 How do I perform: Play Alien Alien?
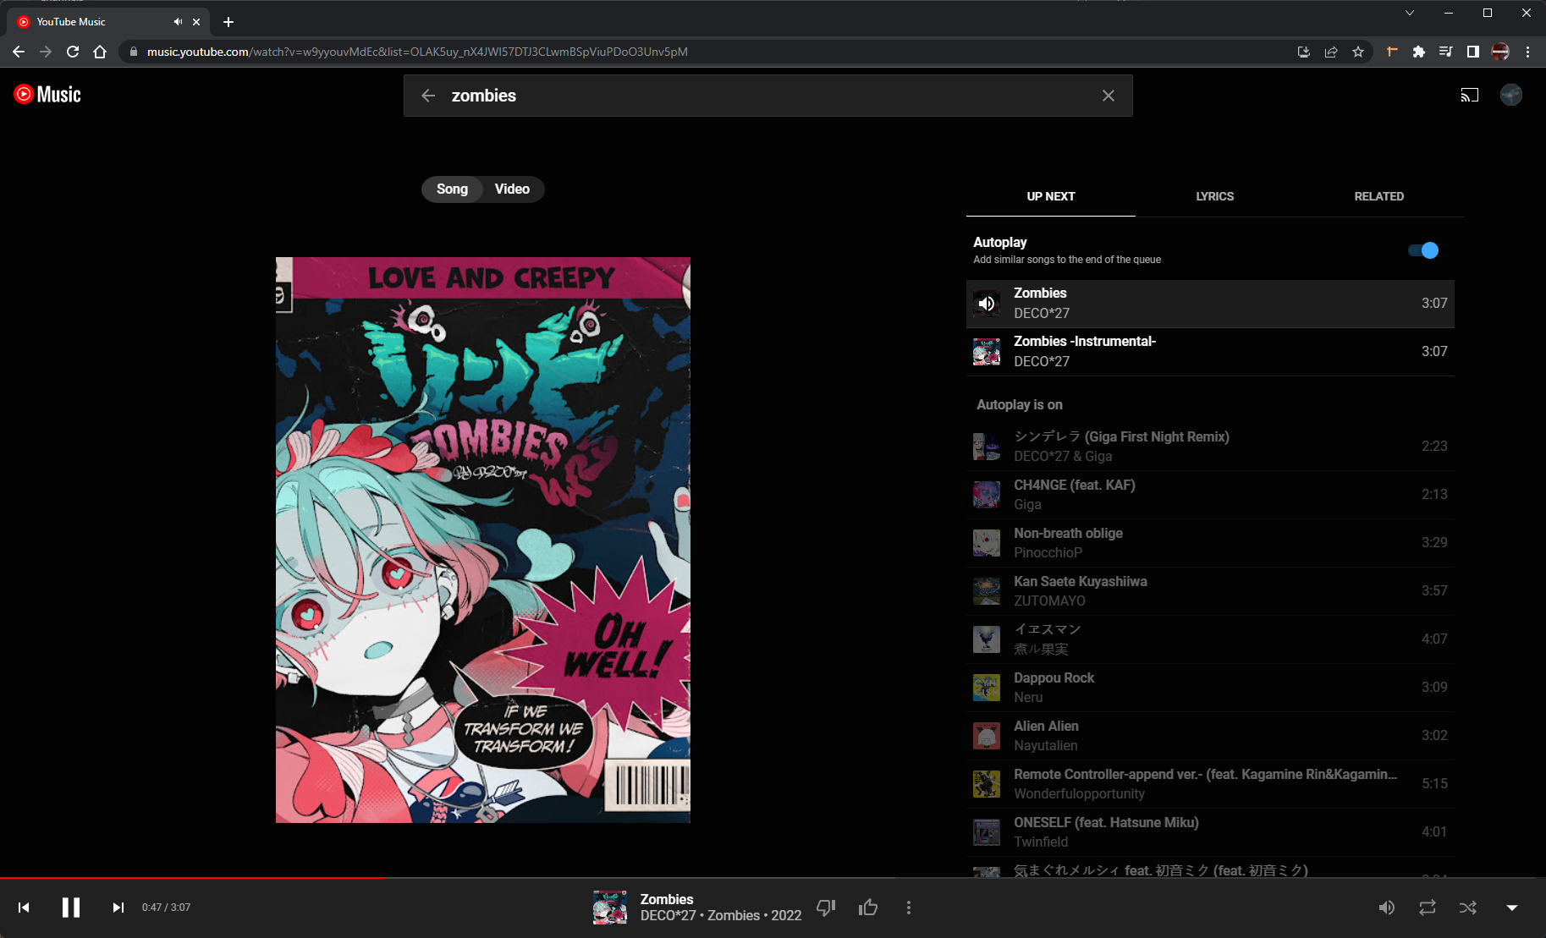pyautogui.click(x=1210, y=736)
